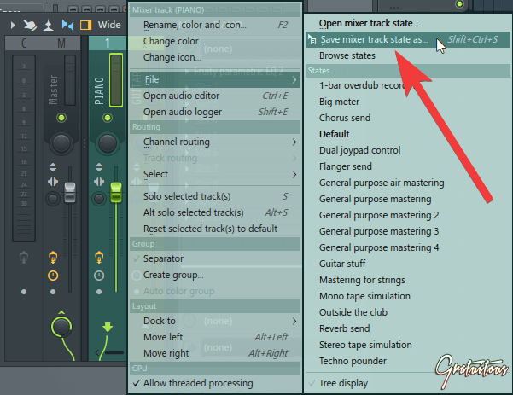The height and width of the screenshot is (395, 513).
Task: Choose Move left menu entry
Action: (215, 337)
